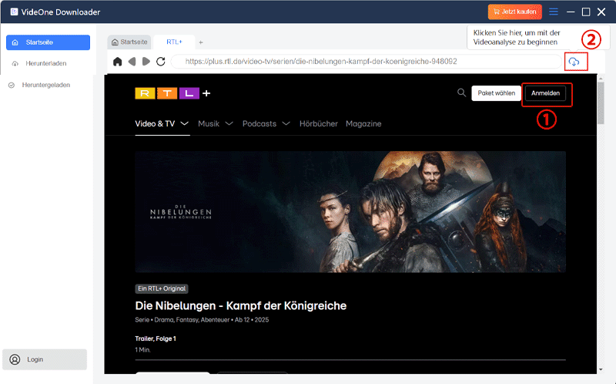Click the RTL+ logo

(x=172, y=93)
